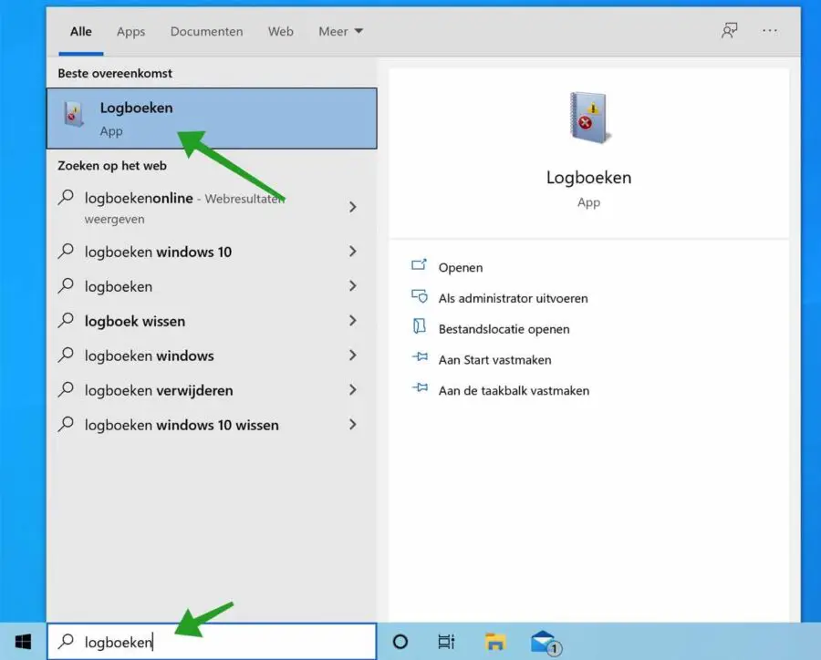Open File Explorer from the taskbar
This screenshot has width=821, height=660.
[x=494, y=642]
